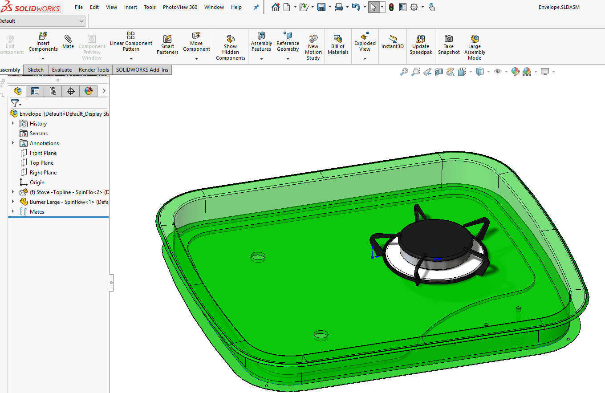Image resolution: width=605 pixels, height=393 pixels.
Task: Open the Edit Appearance color tool
Action: tap(515, 71)
